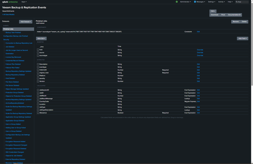Tick the host field checkbox
The image size is (253, 164).
click(x=38, y=50)
